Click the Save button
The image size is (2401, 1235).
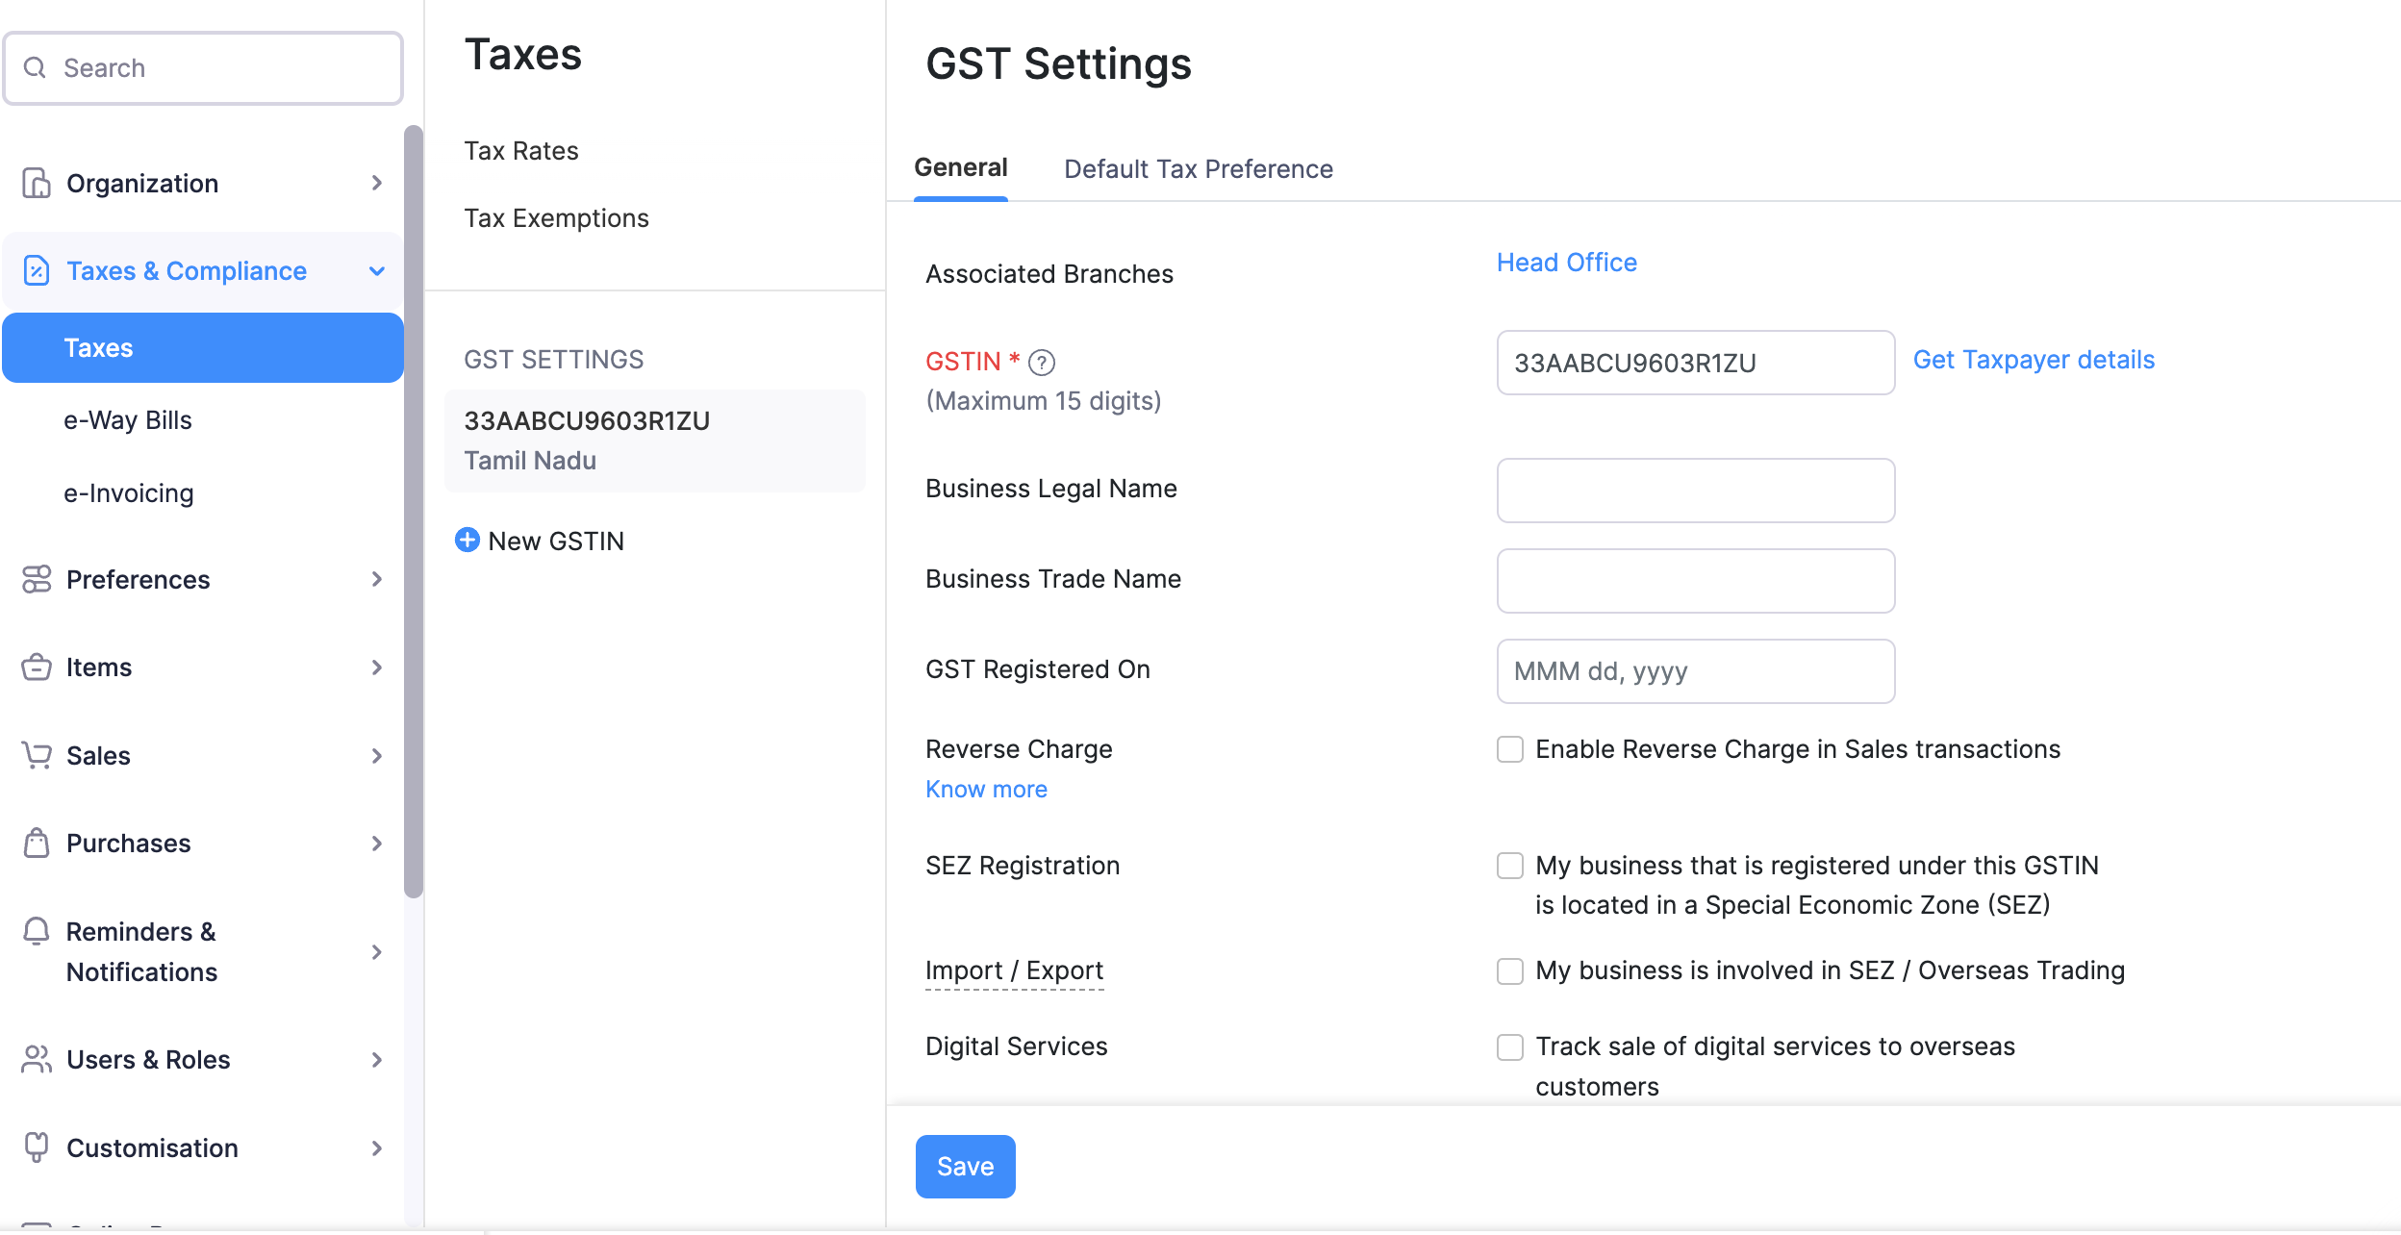coord(965,1167)
